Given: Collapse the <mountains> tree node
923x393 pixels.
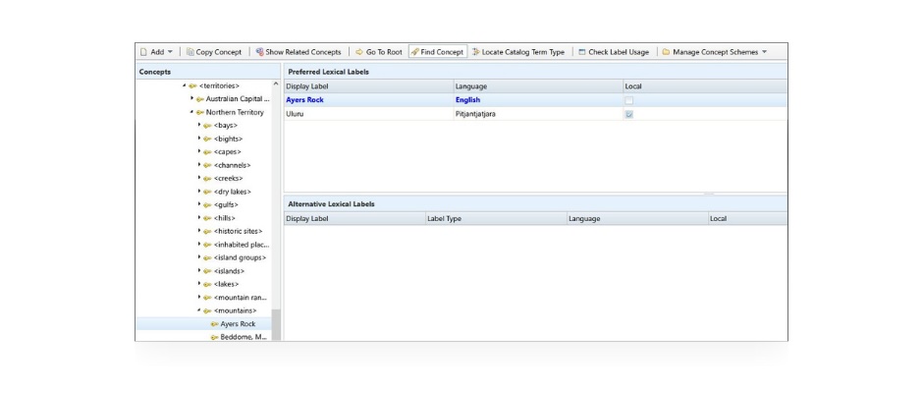Looking at the screenshot, I should point(199,310).
